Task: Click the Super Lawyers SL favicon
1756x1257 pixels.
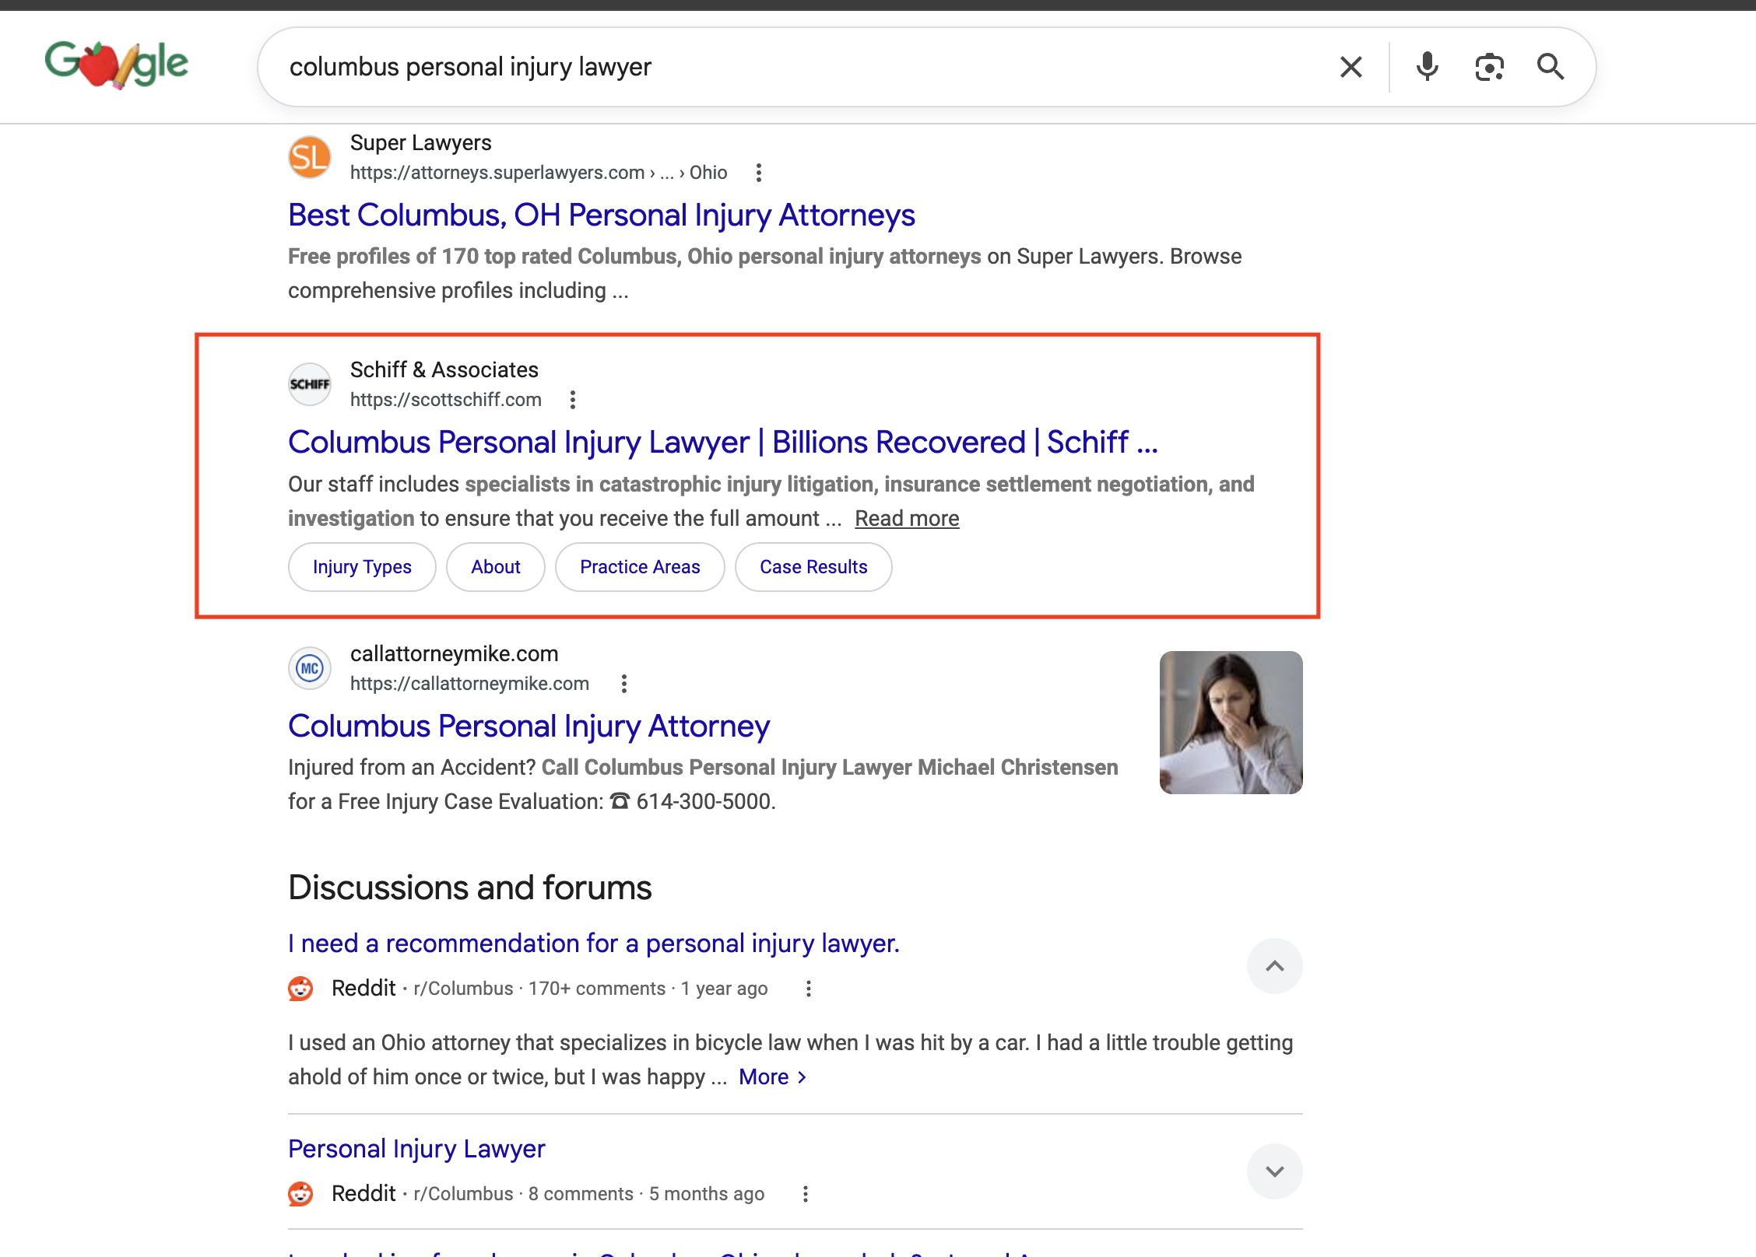Action: (x=310, y=157)
